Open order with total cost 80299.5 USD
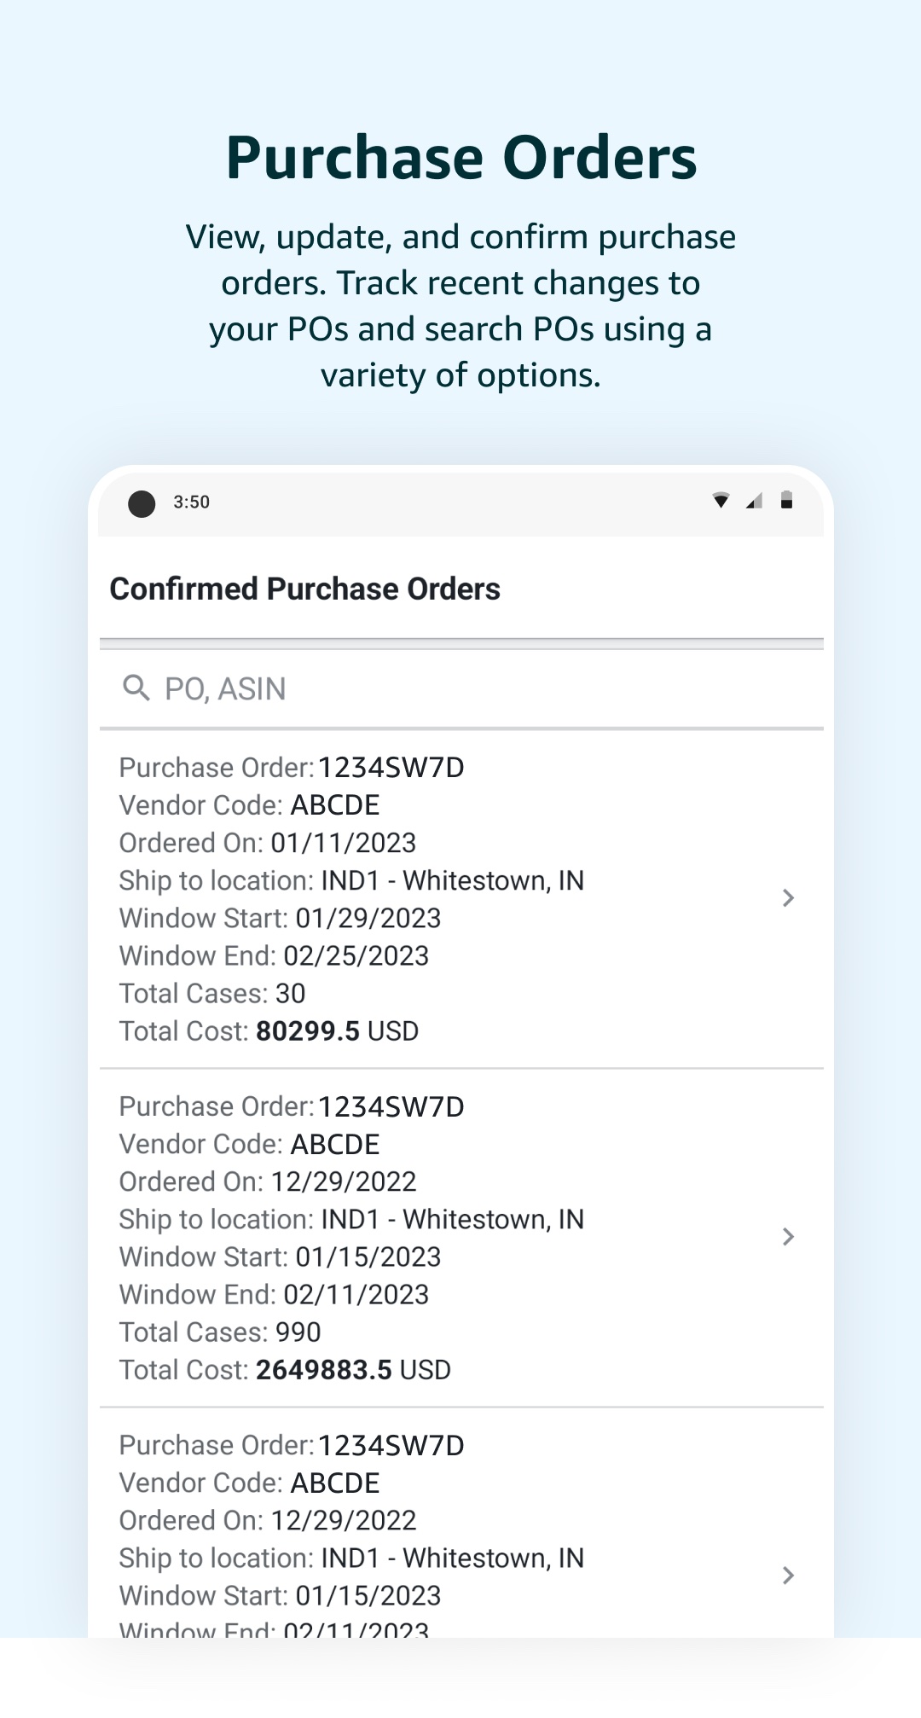921x1718 pixels. point(461,899)
